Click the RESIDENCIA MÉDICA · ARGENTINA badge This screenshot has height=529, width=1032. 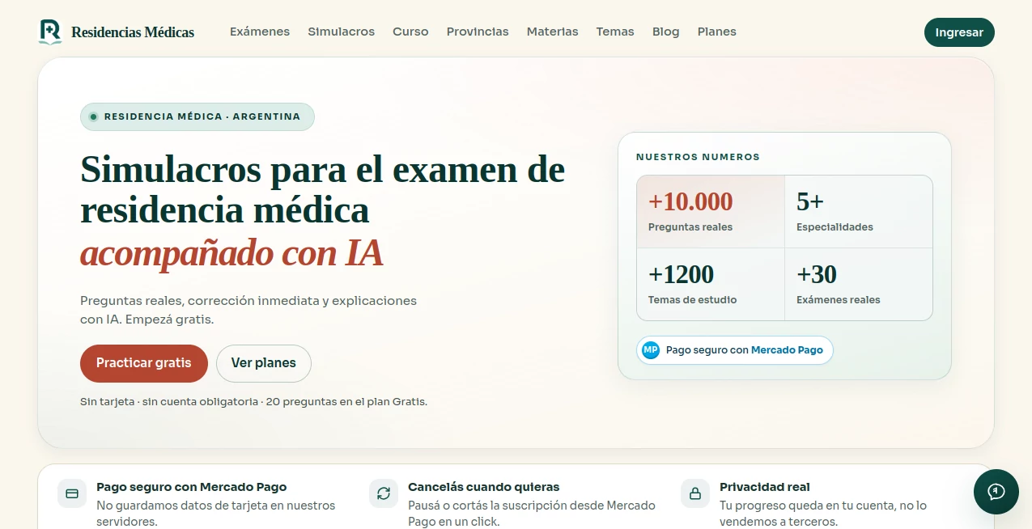[x=197, y=116]
